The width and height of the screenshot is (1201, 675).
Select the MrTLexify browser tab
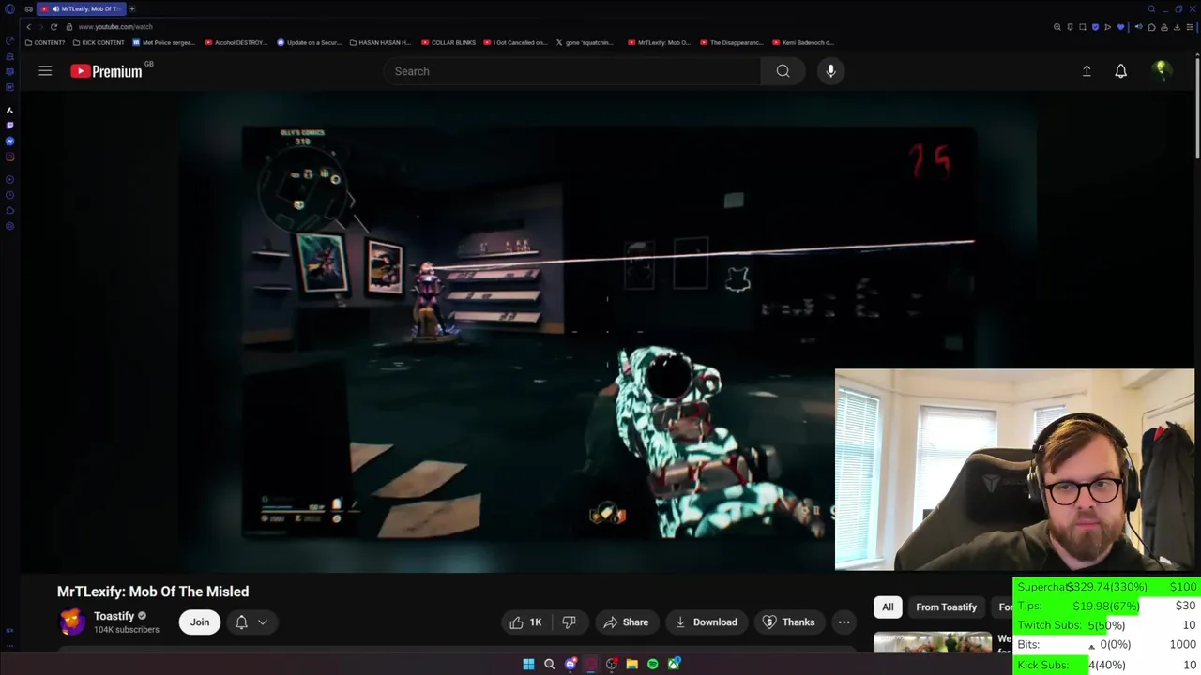82,9
